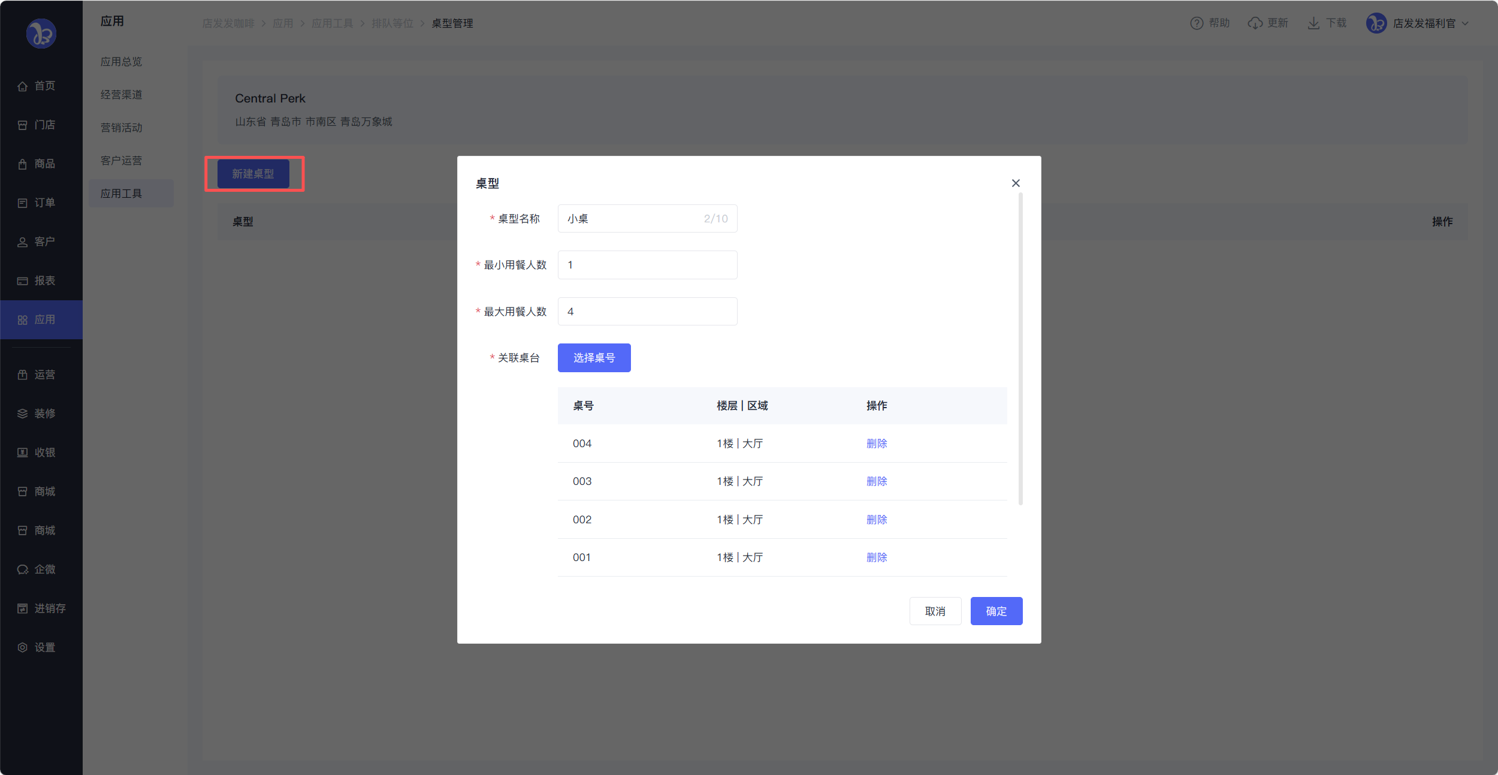Click the 客户 customer person icon
The height and width of the screenshot is (775, 1498).
click(x=23, y=242)
